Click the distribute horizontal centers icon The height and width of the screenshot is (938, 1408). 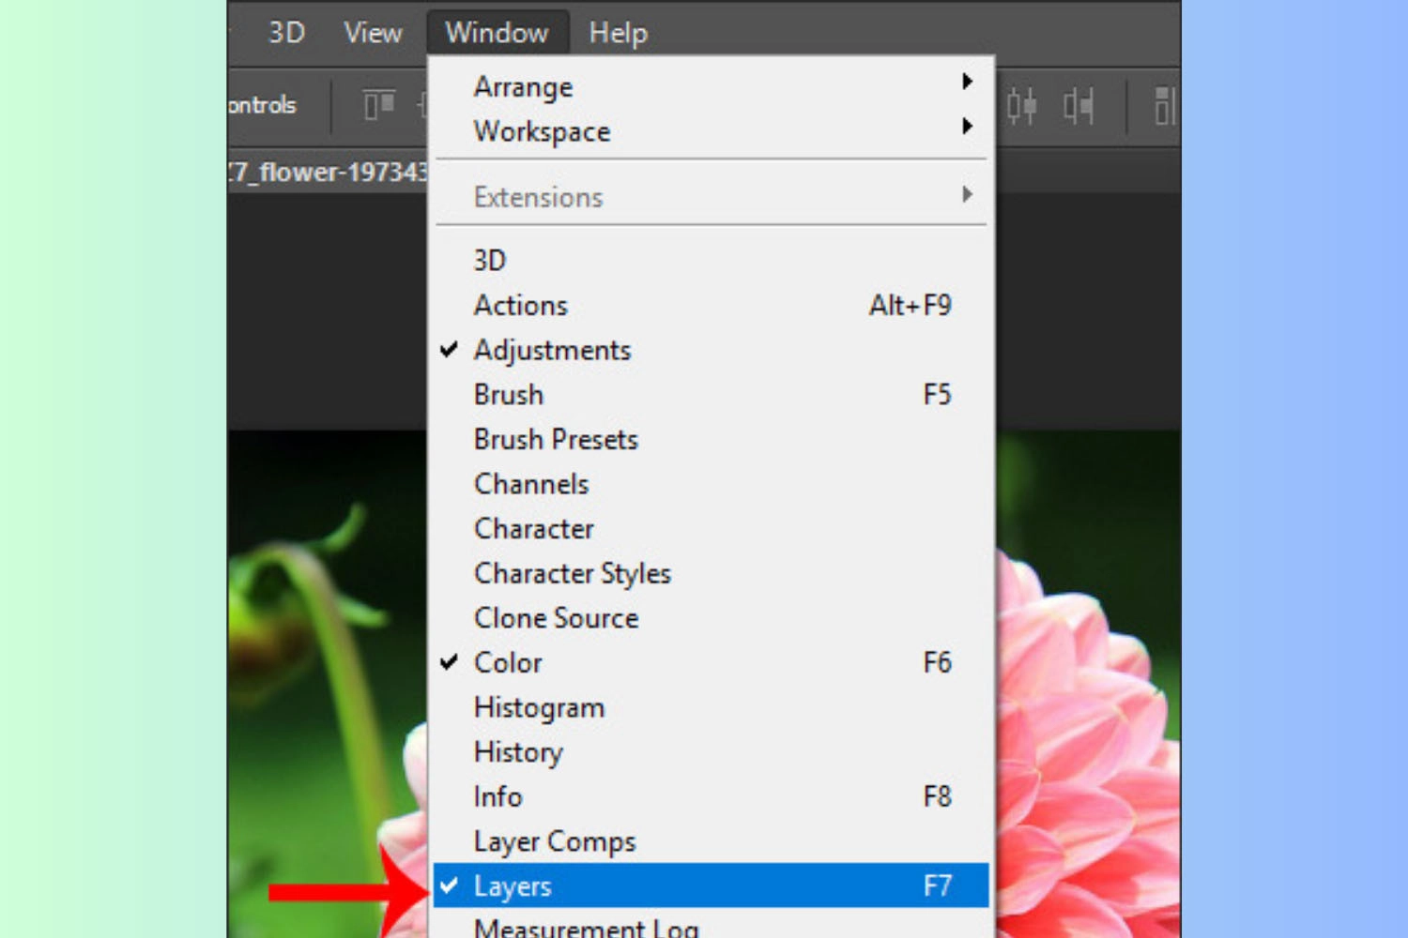pyautogui.click(x=1022, y=106)
